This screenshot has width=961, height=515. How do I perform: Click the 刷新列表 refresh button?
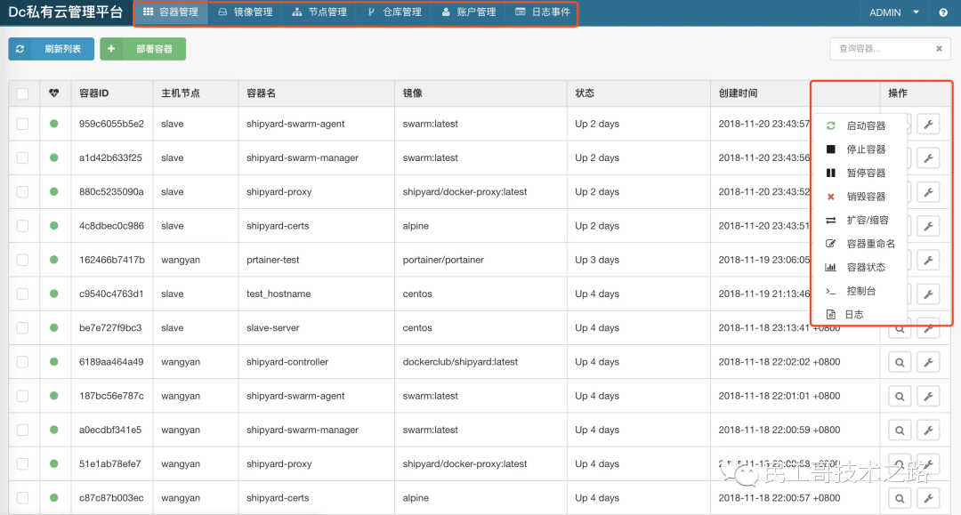[x=52, y=49]
